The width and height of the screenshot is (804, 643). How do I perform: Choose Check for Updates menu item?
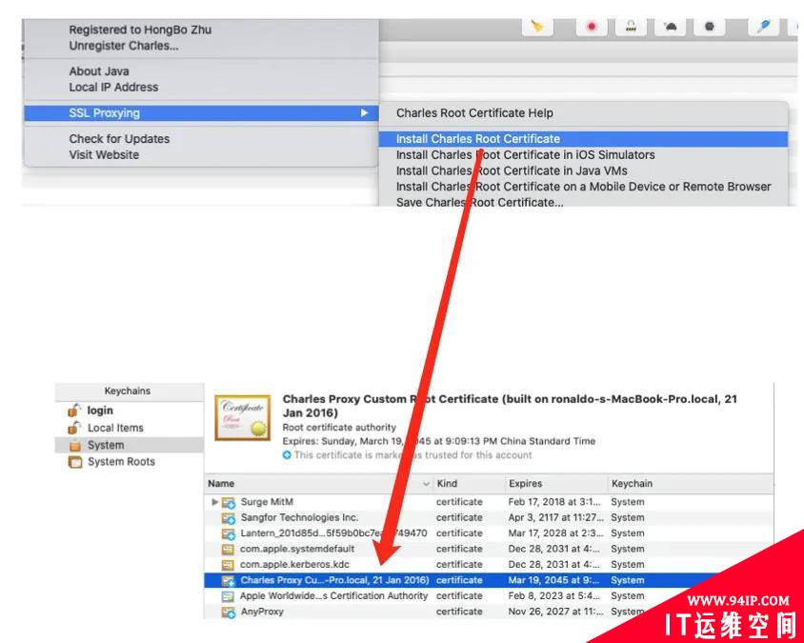tap(119, 139)
